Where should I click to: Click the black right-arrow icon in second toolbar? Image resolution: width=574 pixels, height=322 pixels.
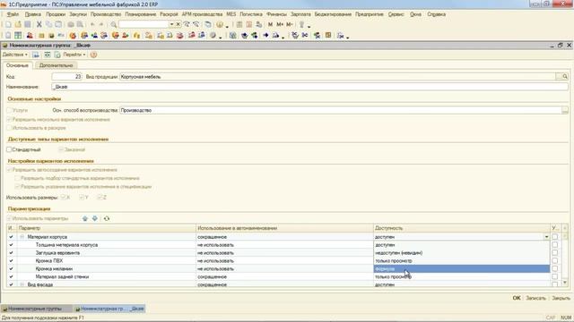tap(265, 36)
